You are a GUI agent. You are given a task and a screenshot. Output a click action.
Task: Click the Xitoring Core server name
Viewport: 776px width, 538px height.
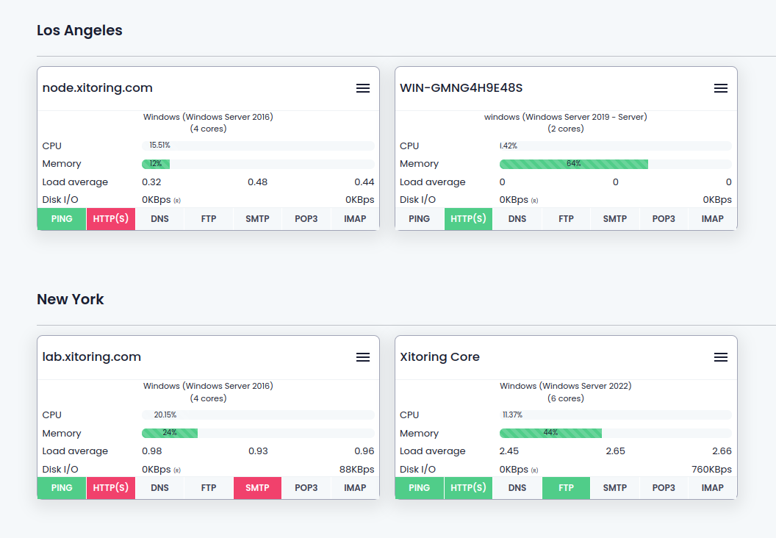(x=440, y=356)
